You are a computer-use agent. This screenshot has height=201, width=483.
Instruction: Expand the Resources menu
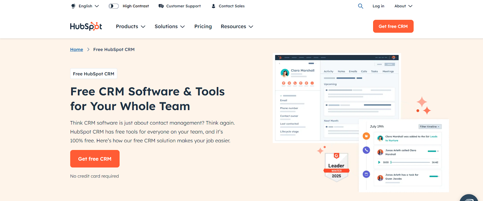pyautogui.click(x=237, y=27)
